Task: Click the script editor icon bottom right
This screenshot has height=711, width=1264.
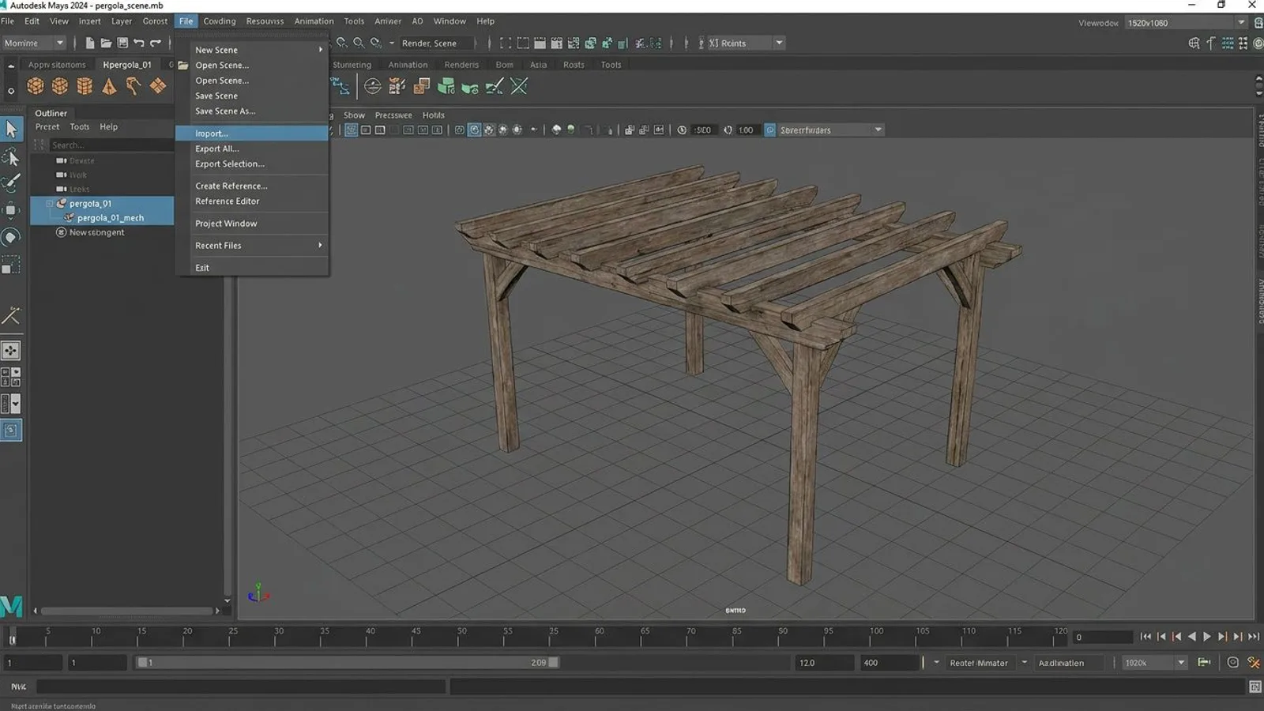Action: pos(1255,687)
